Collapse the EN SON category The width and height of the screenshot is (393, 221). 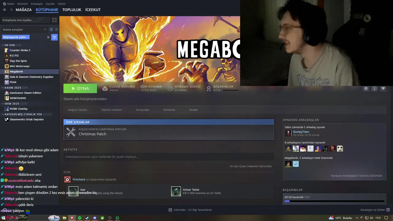[3, 45]
